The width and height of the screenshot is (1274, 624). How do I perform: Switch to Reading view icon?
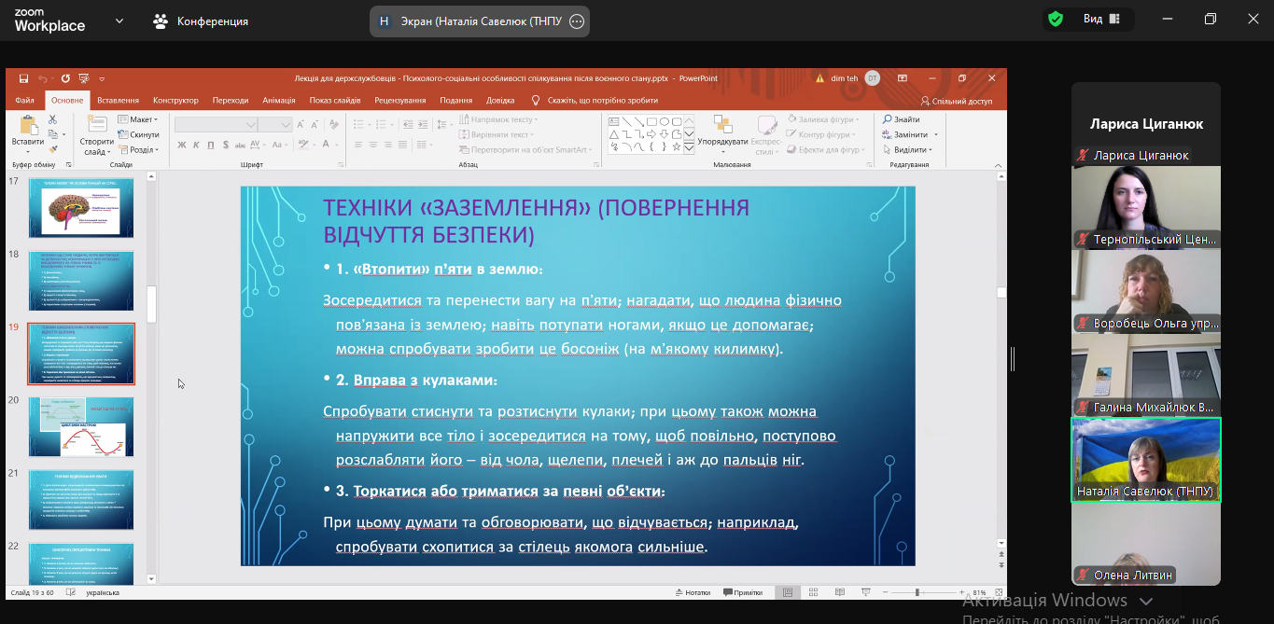tap(839, 592)
